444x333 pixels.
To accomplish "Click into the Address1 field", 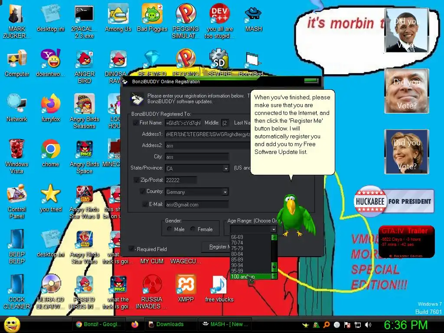I will 208,134.
